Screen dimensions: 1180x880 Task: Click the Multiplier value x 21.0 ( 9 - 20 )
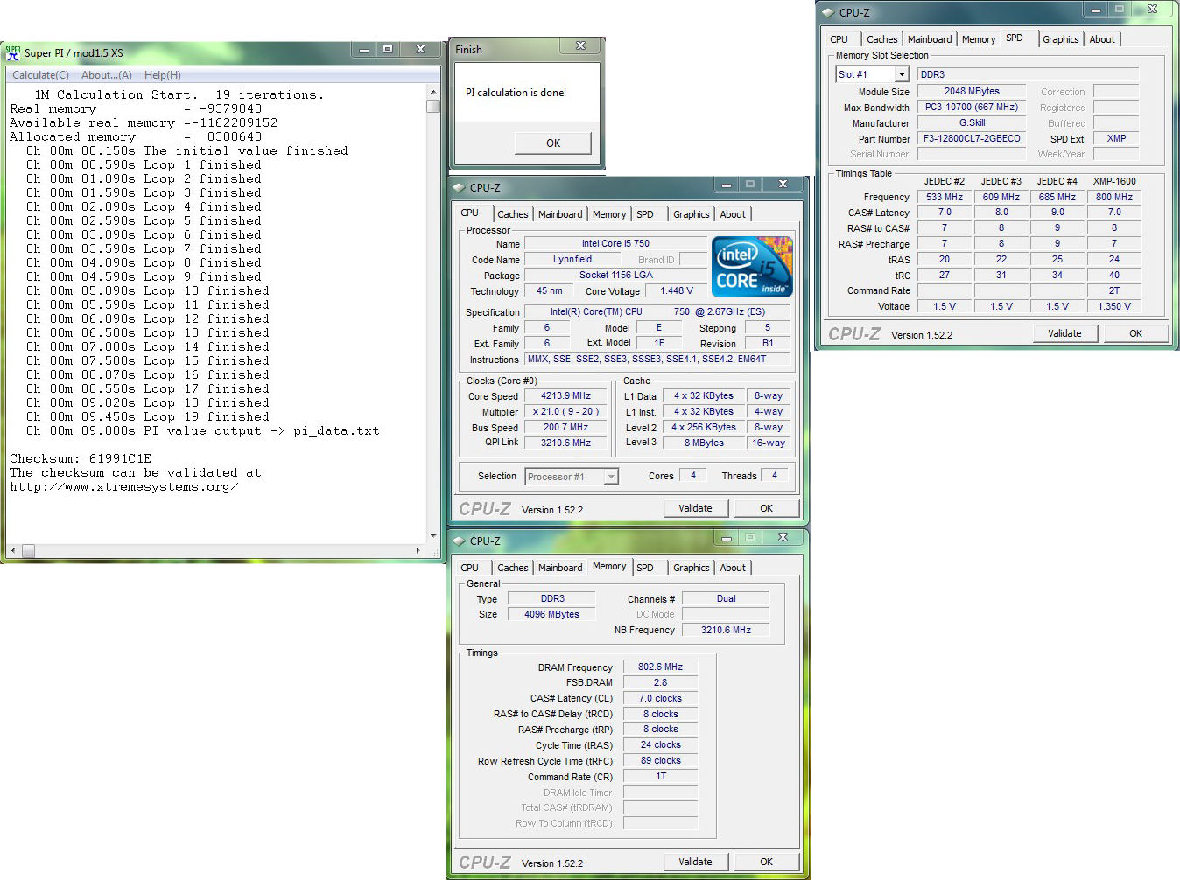[x=565, y=412]
